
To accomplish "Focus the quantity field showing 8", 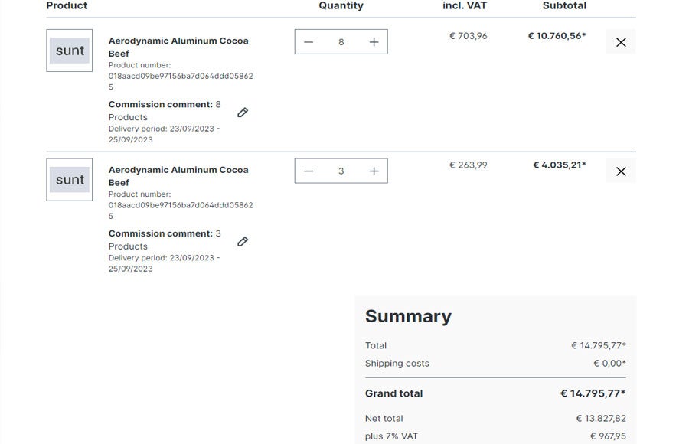I will 341,42.
